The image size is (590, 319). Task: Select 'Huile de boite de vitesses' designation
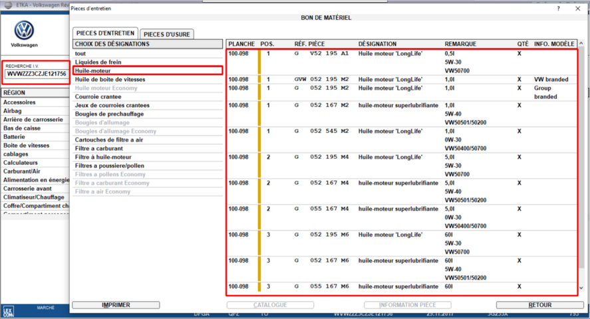[148, 79]
